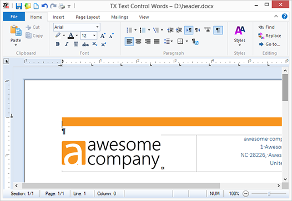This screenshot has width=292, height=201.
Task: Toggle underline formatting
Action: tap(76, 44)
